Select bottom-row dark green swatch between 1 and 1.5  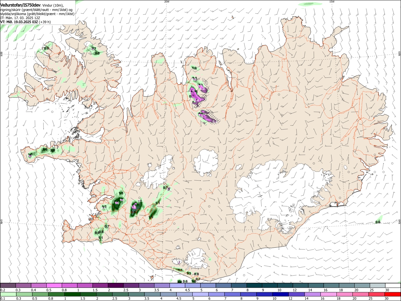point(73,294)
